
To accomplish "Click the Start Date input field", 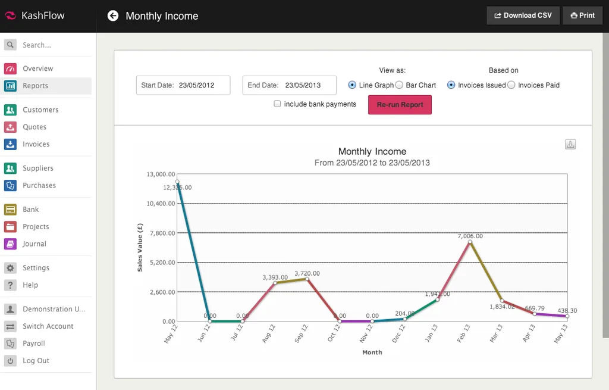I will pos(183,85).
